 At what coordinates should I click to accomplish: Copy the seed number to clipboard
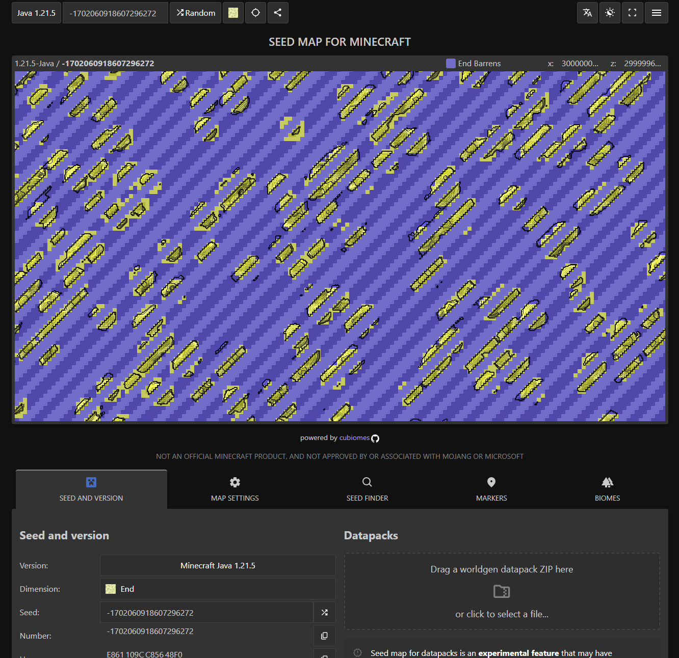[x=324, y=636]
